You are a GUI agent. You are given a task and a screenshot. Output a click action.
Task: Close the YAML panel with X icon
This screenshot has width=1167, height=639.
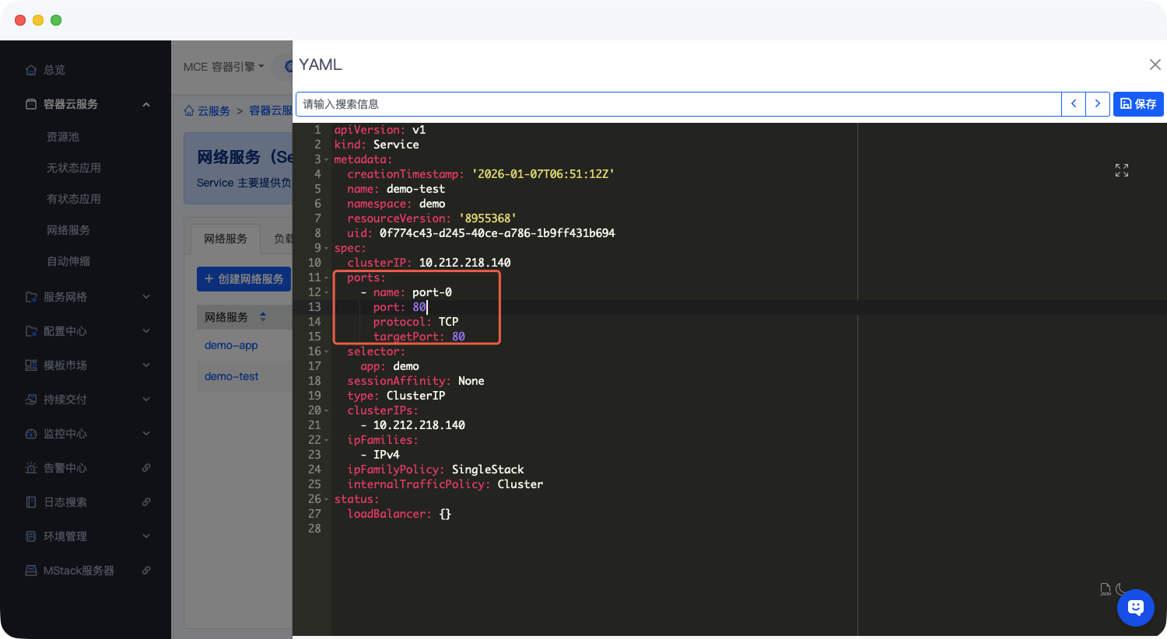pos(1155,65)
